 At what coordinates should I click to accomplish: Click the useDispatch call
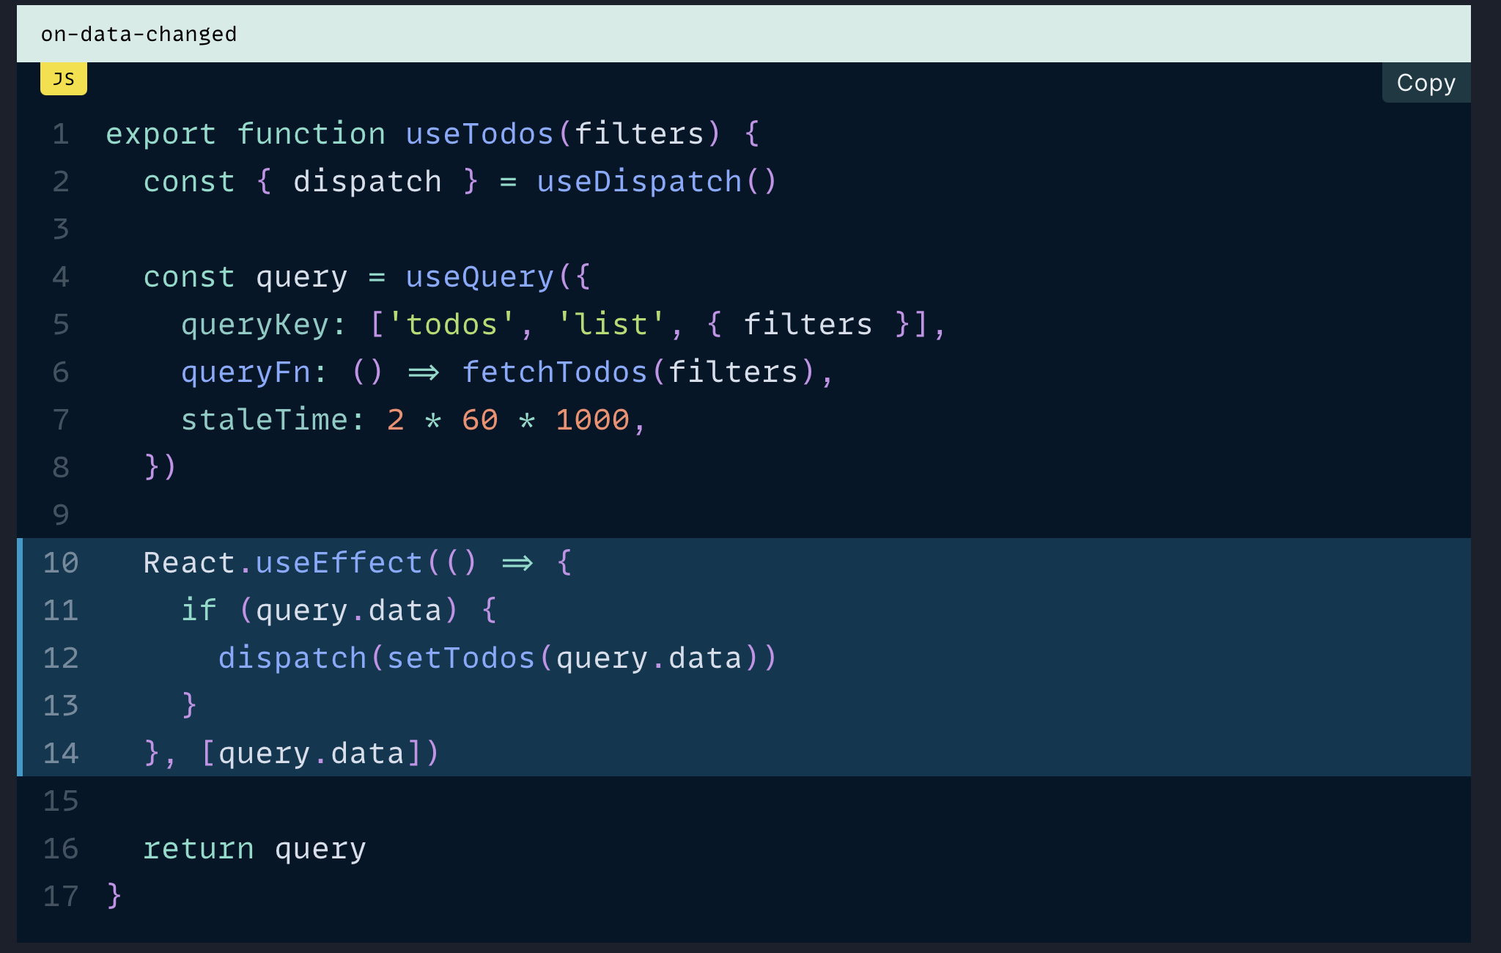point(639,182)
